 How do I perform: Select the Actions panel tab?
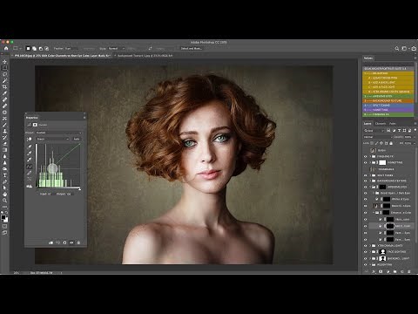[x=368, y=58]
